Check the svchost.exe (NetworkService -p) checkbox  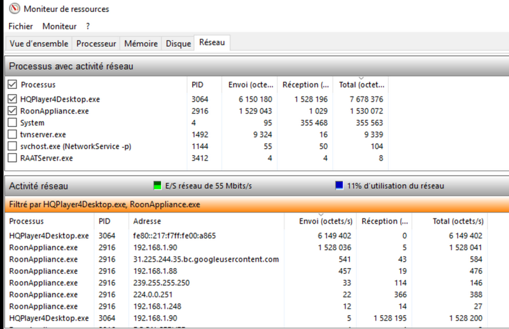pyautogui.click(x=12, y=146)
